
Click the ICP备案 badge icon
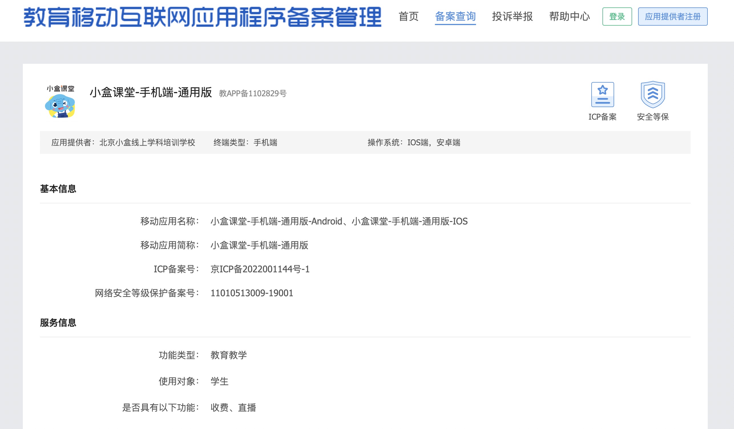pyautogui.click(x=602, y=95)
